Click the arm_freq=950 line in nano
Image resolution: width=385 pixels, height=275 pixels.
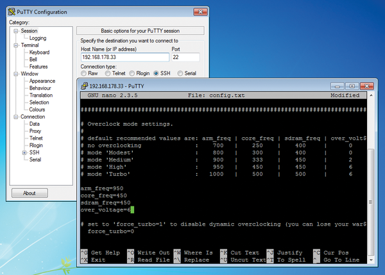(x=102, y=188)
